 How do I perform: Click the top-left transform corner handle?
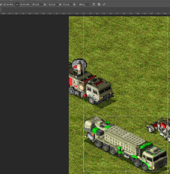84,116
